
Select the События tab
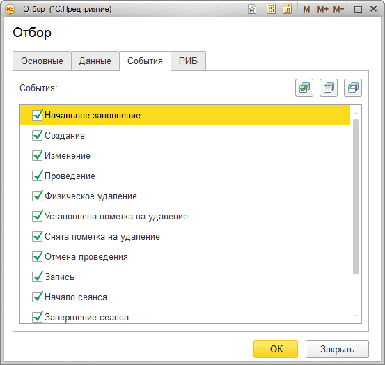click(145, 61)
